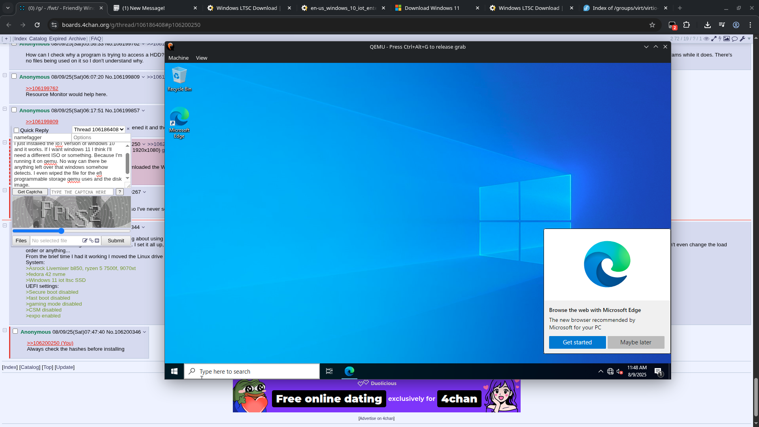Click Maybe later in Edge popup
The image size is (759, 427).
636,342
